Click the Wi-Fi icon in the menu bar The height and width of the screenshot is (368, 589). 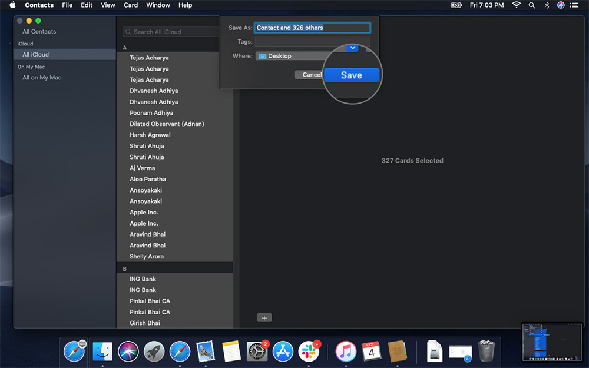click(516, 5)
